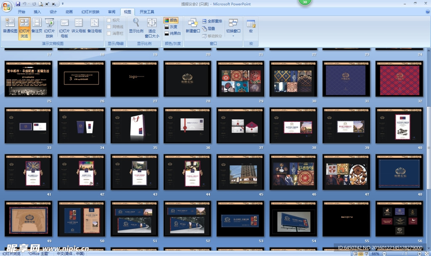This screenshot has width=431, height=256.
Task: Undo the last action
Action: coord(25,4)
